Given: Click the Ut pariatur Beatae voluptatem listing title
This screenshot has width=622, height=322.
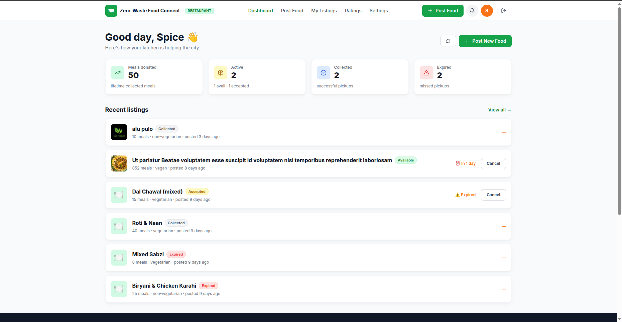Looking at the screenshot, I should coord(262,160).
